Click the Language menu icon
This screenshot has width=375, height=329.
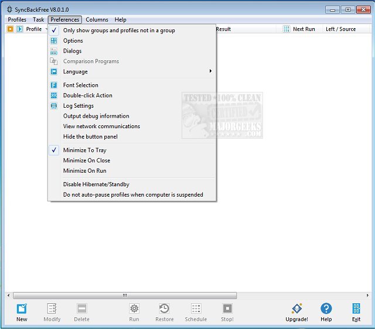pyautogui.click(x=54, y=71)
